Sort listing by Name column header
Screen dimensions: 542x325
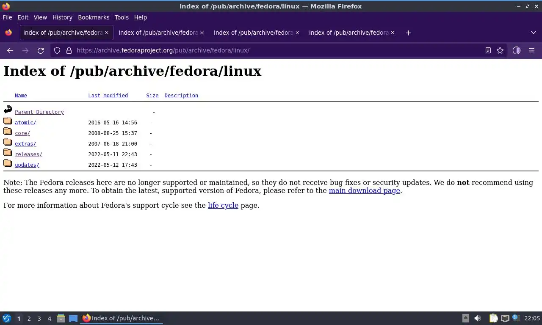pos(21,96)
